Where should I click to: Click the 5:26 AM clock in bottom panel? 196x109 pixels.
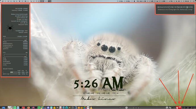click(187, 108)
